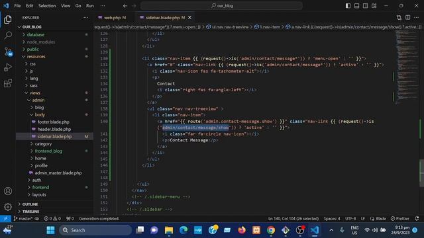
Task: Open File Explorer from the taskbar
Action: tap(169, 230)
